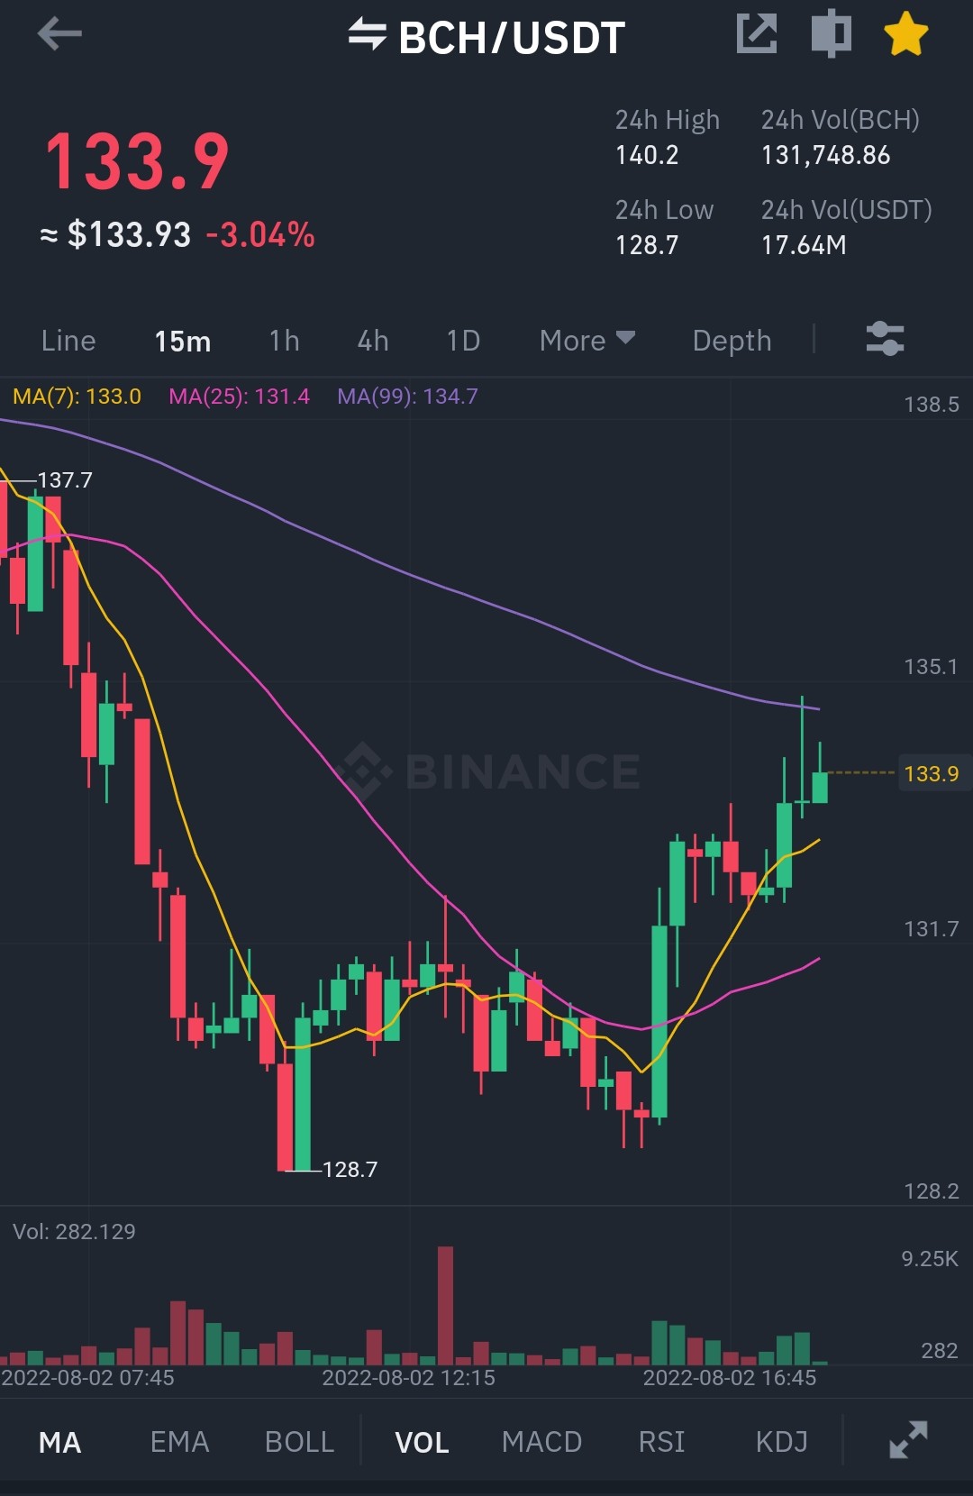Tap the swap pair icon beside BCH/USDT

pyautogui.click(x=367, y=34)
